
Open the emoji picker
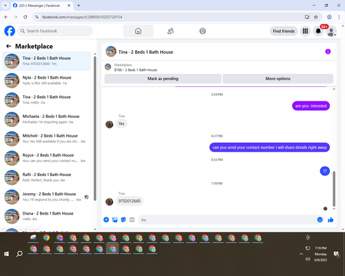point(319,219)
